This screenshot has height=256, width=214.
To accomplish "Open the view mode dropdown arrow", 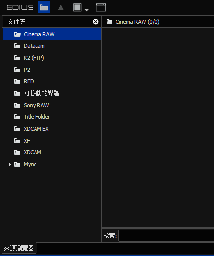I will pyautogui.click(x=87, y=10).
